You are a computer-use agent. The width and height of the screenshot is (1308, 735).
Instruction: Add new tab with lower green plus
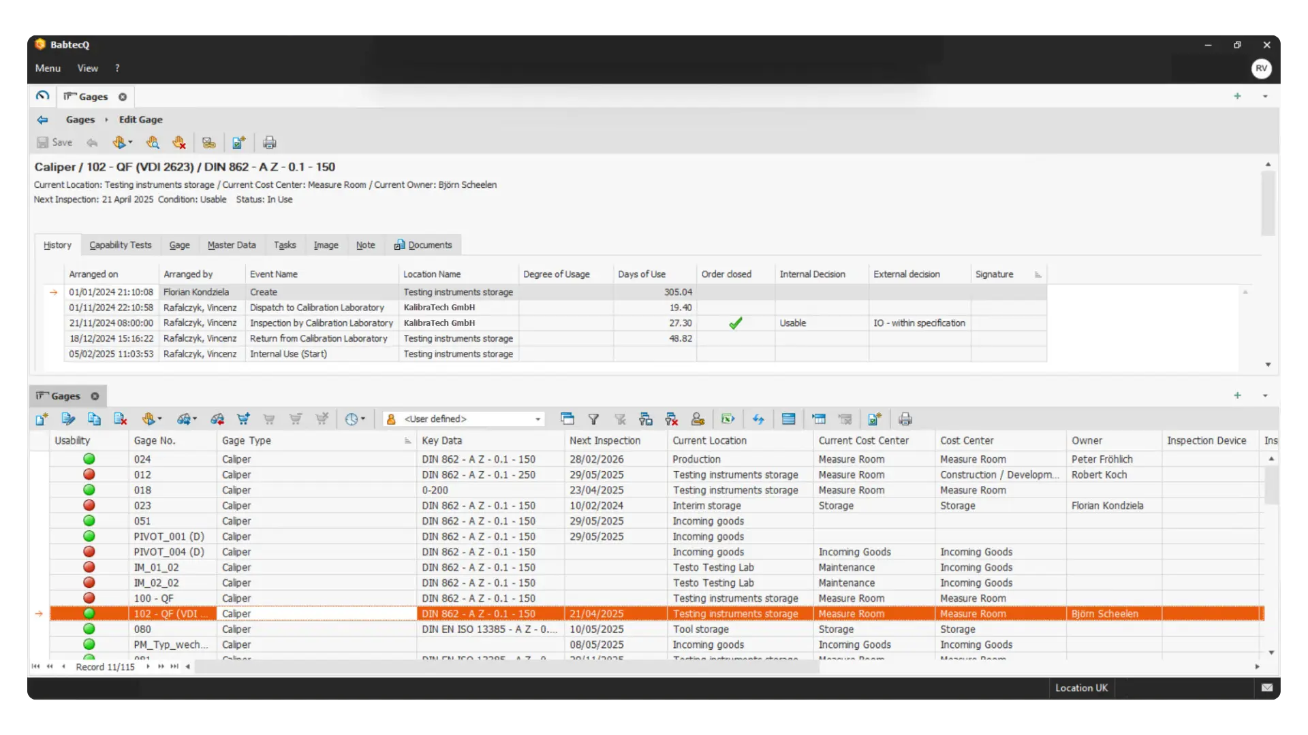pyautogui.click(x=1237, y=395)
